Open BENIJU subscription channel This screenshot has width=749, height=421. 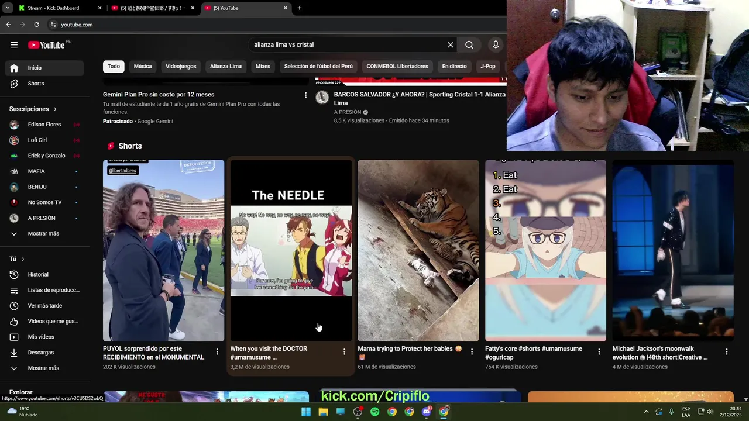pos(44,187)
